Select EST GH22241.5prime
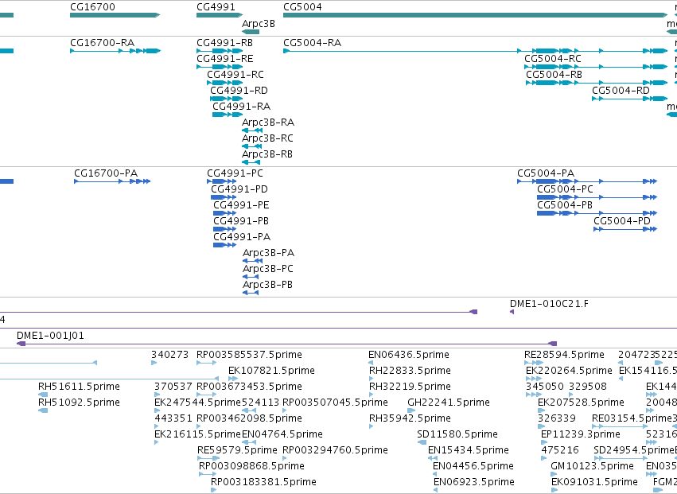677x494 pixels. click(449, 403)
